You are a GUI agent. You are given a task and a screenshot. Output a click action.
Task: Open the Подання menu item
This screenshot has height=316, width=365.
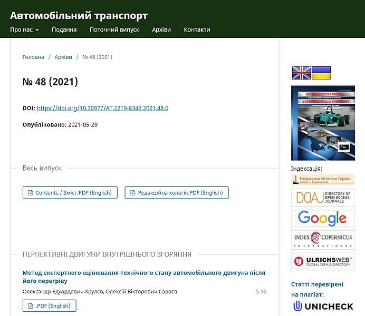click(64, 29)
